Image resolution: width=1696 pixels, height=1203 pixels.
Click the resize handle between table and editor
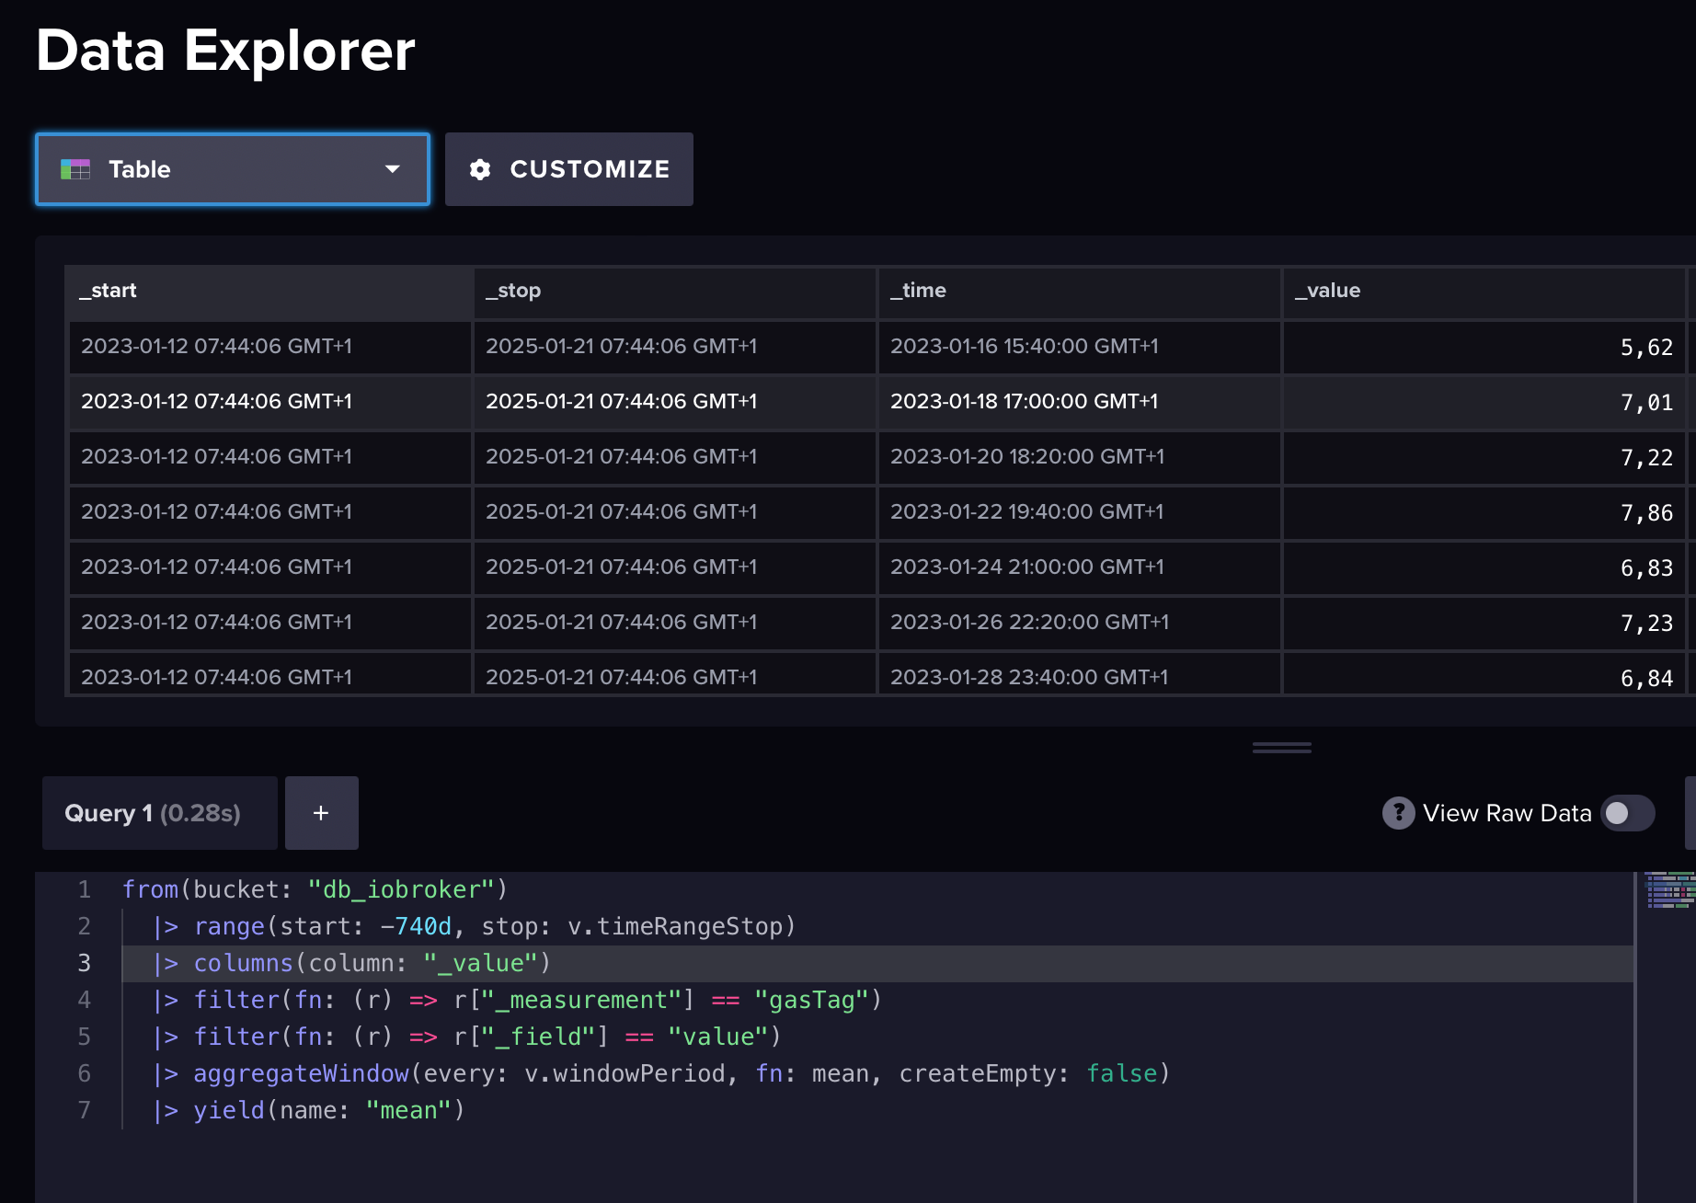click(1281, 748)
